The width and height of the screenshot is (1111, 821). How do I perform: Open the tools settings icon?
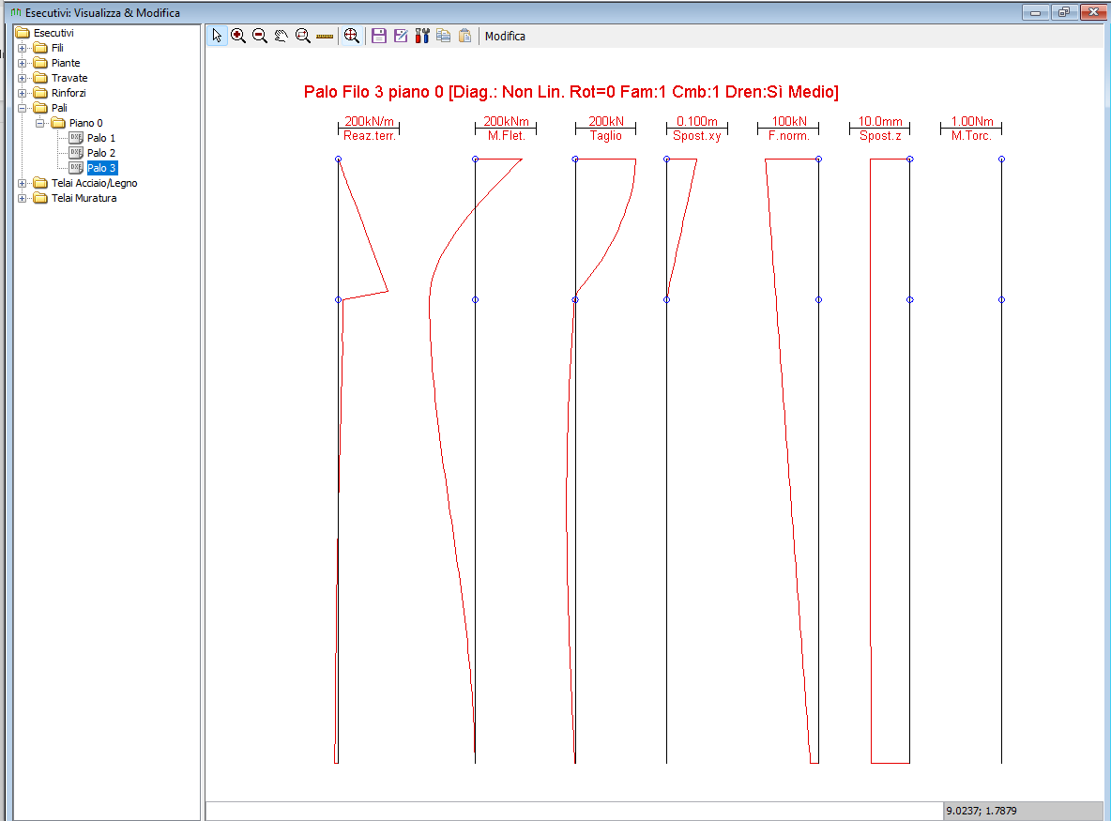pyautogui.click(x=422, y=37)
